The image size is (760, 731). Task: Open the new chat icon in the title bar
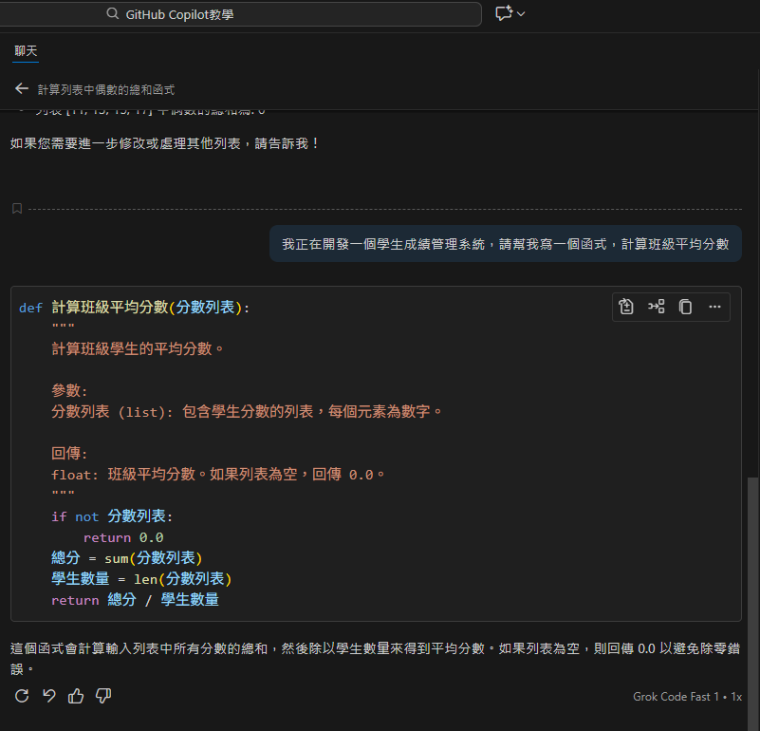tap(503, 13)
